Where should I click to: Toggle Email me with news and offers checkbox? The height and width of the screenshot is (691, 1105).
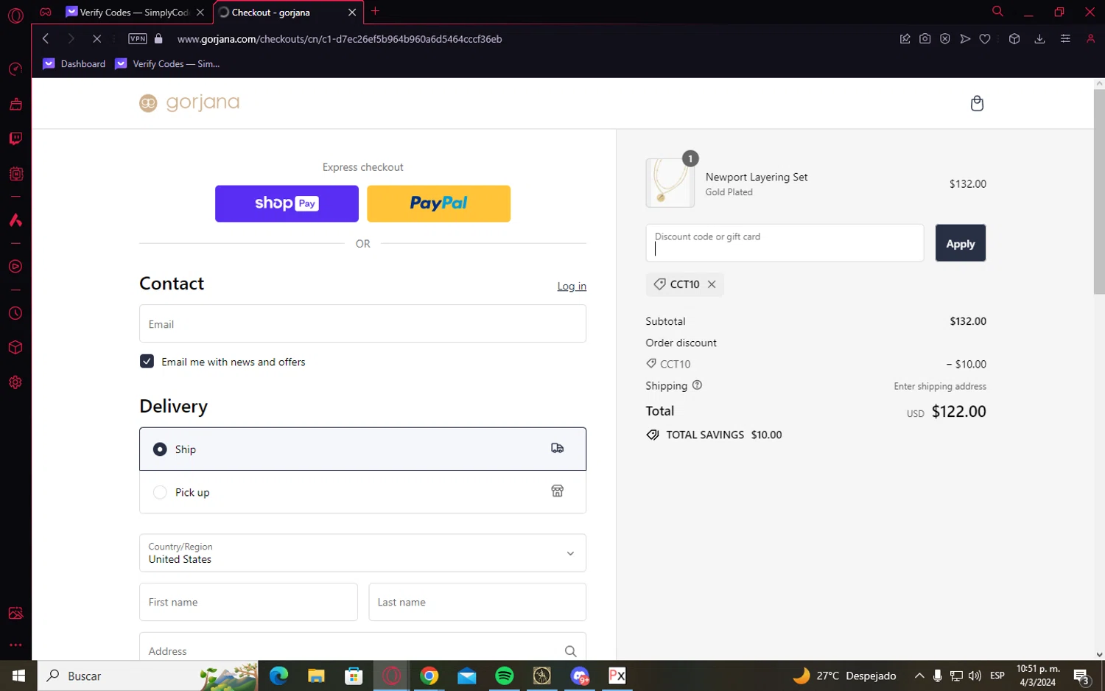pos(147,362)
